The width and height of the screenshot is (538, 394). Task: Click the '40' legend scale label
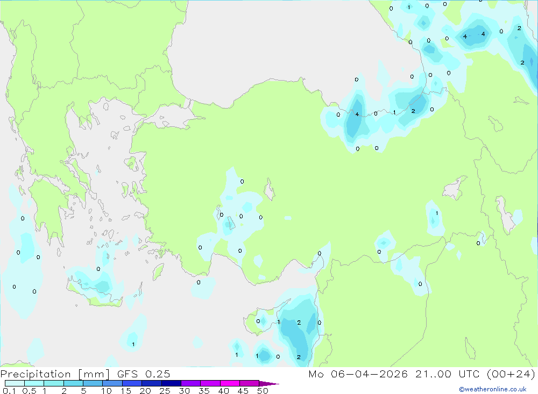[x=224, y=391]
